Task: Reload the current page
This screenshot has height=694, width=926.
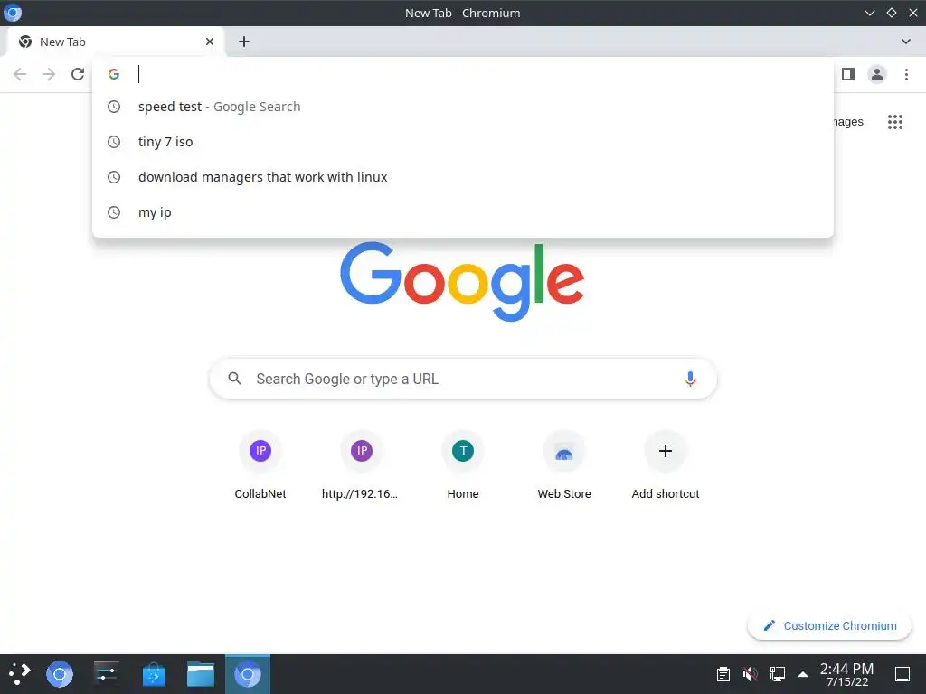Action: click(x=78, y=74)
